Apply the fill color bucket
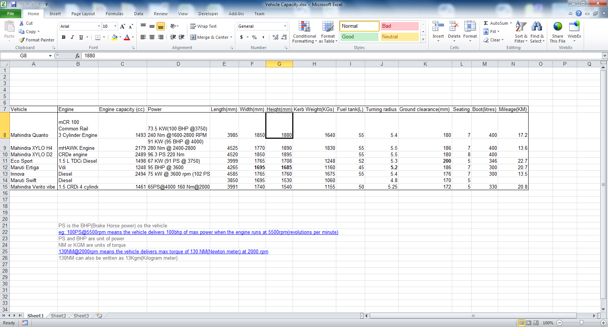Viewport: 608px width, 327px height. coord(114,37)
